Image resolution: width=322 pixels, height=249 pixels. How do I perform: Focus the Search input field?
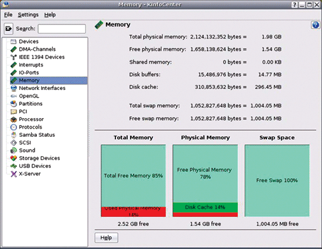62,29
